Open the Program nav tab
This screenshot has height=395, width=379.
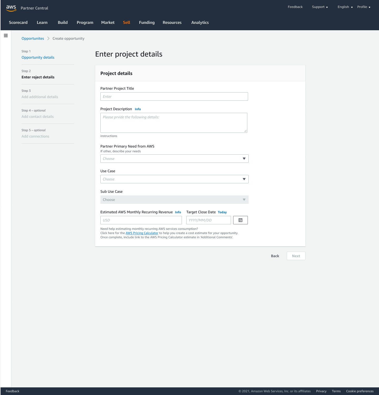point(85,23)
